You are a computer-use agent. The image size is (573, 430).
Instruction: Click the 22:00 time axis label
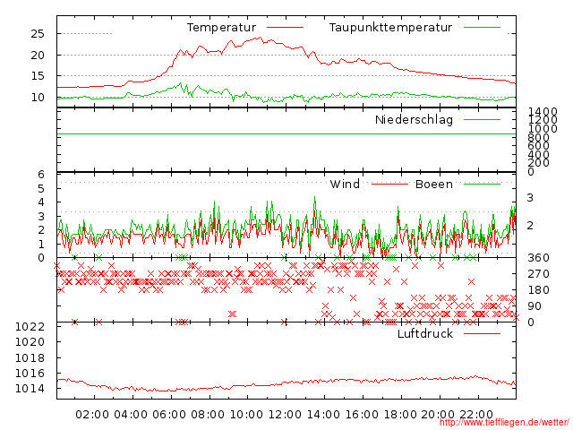(x=477, y=415)
